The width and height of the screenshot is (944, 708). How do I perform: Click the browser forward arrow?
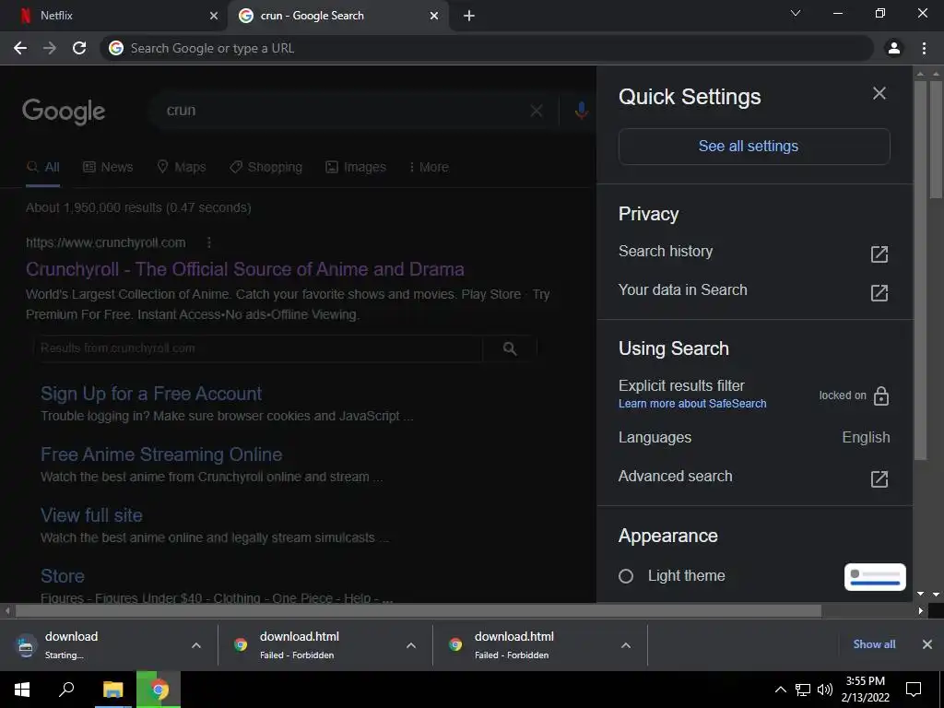[x=50, y=48]
